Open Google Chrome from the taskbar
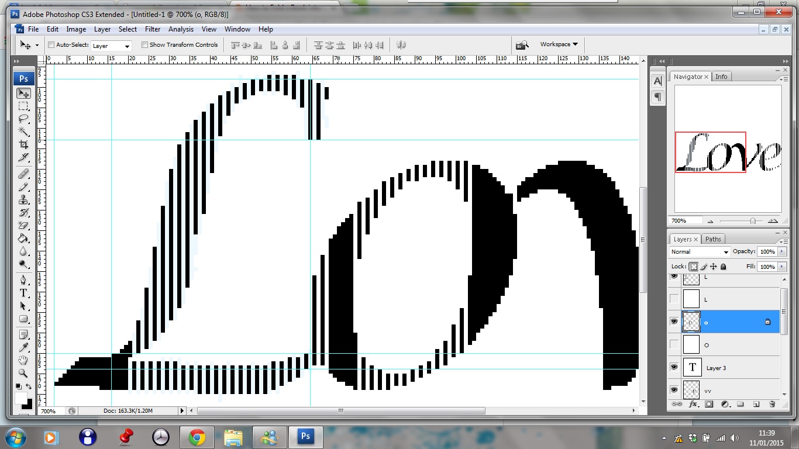This screenshot has width=799, height=449. tap(197, 437)
